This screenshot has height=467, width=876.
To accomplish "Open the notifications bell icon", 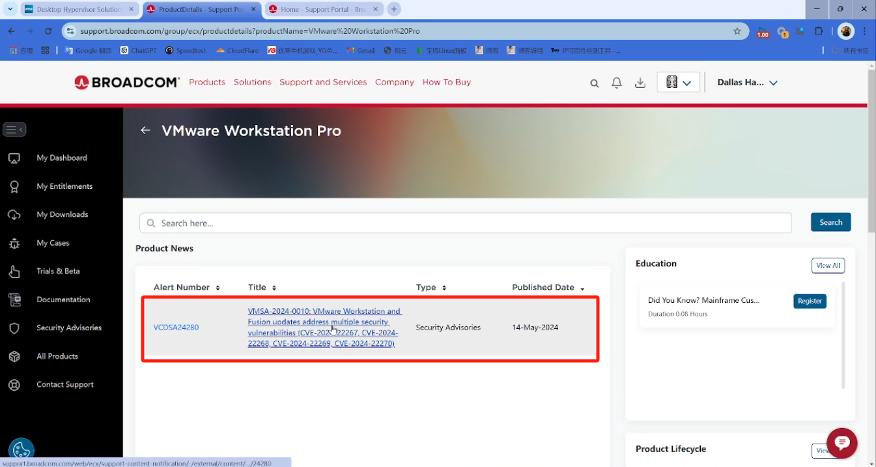I will 617,83.
